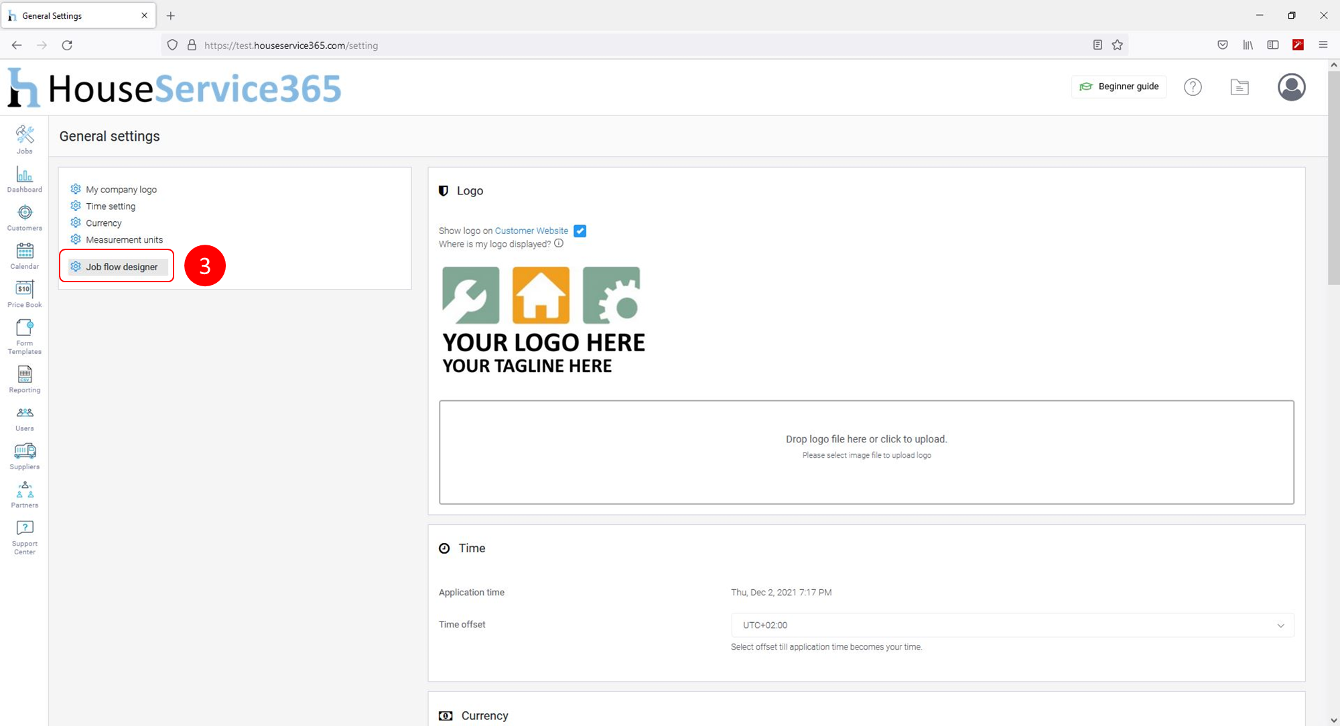Open the Calendar sidebar icon
Screen dimensions: 1340x726
click(x=25, y=256)
